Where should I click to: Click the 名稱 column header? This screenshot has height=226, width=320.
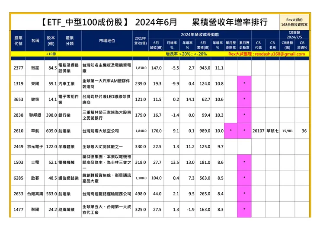point(35,41)
